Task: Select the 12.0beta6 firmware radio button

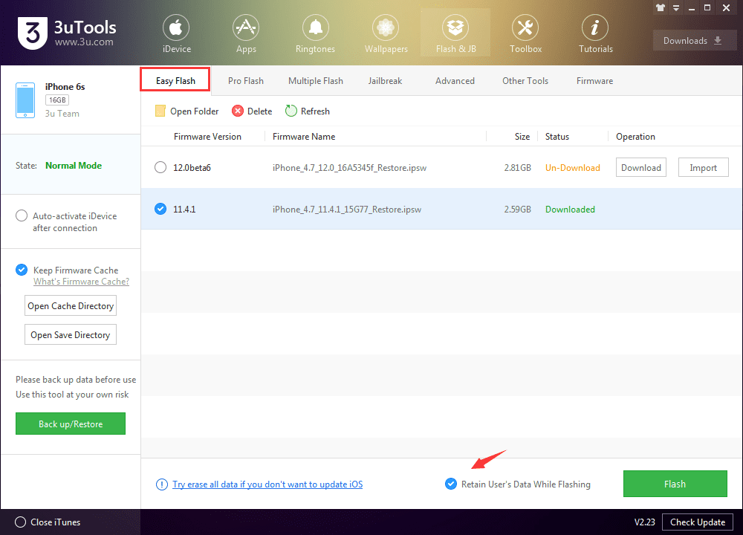Action: [x=160, y=167]
